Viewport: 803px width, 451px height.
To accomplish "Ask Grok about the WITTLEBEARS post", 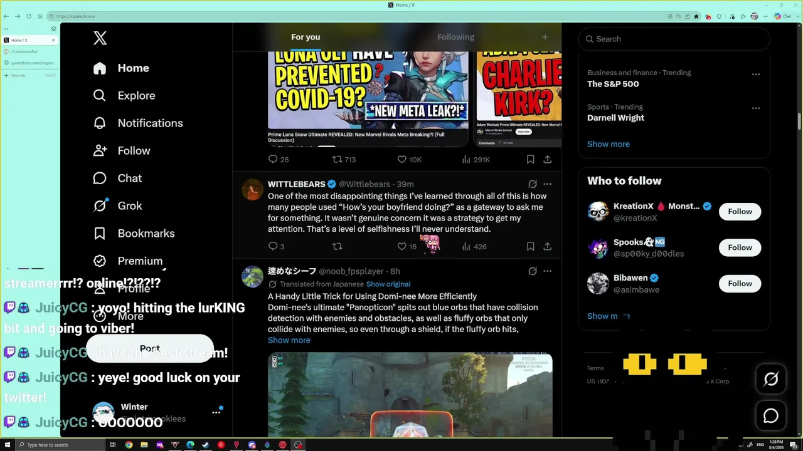I will pos(533,184).
